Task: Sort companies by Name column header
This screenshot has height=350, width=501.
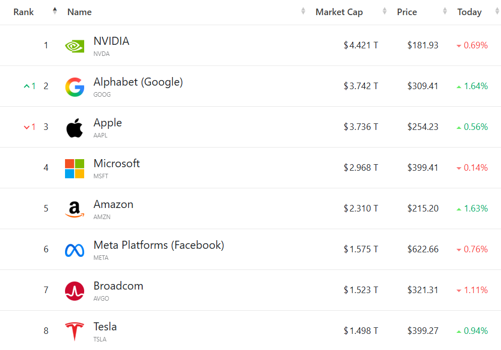Action: click(x=80, y=12)
